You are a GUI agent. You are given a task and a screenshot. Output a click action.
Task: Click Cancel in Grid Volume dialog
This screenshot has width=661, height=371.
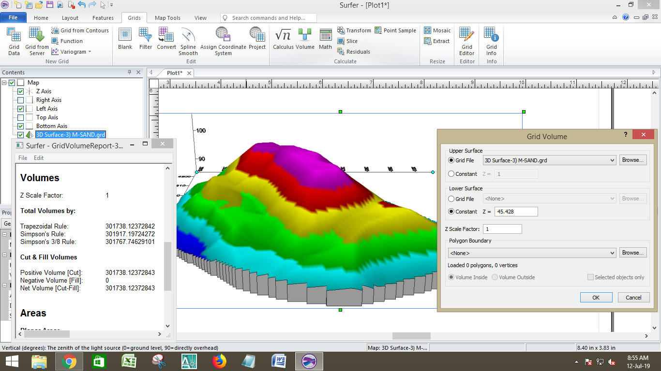pyautogui.click(x=633, y=298)
